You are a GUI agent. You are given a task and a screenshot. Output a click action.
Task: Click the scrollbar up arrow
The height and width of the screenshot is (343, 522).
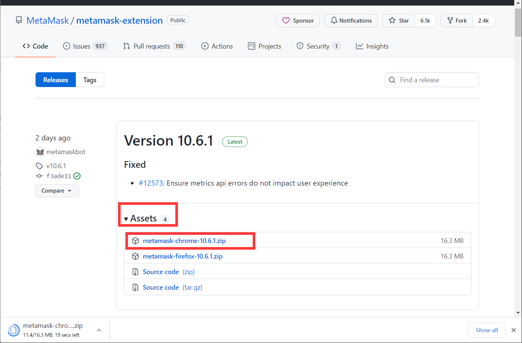pos(518,3)
